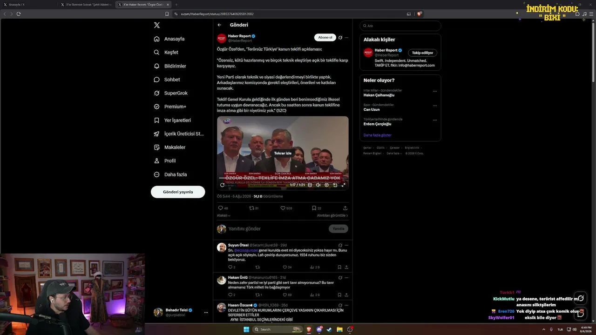Repost the Hakan Ünlü reply
596x335 pixels.
(258, 295)
